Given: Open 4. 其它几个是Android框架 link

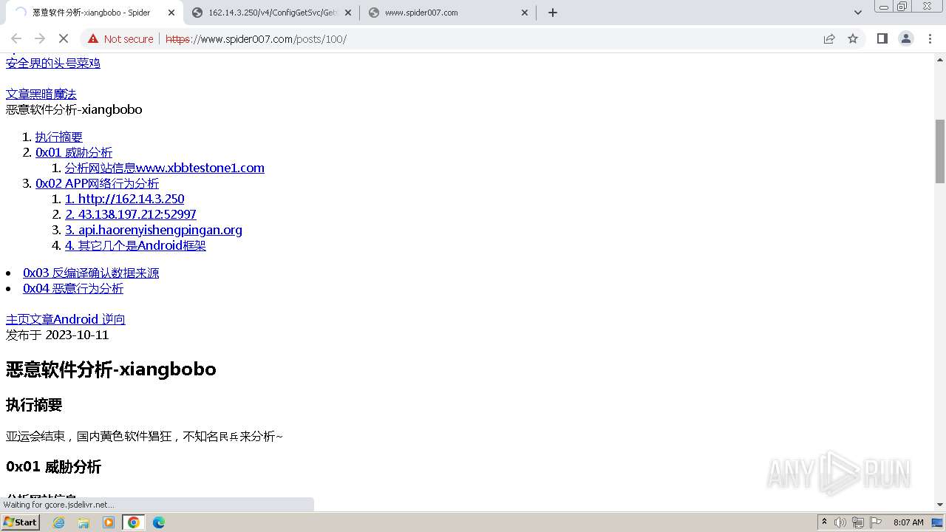Looking at the screenshot, I should pos(135,245).
